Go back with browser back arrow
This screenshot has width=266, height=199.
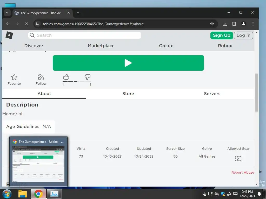8,24
